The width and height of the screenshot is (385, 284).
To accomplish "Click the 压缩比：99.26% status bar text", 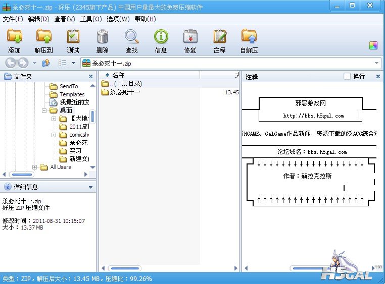I will [129, 279].
